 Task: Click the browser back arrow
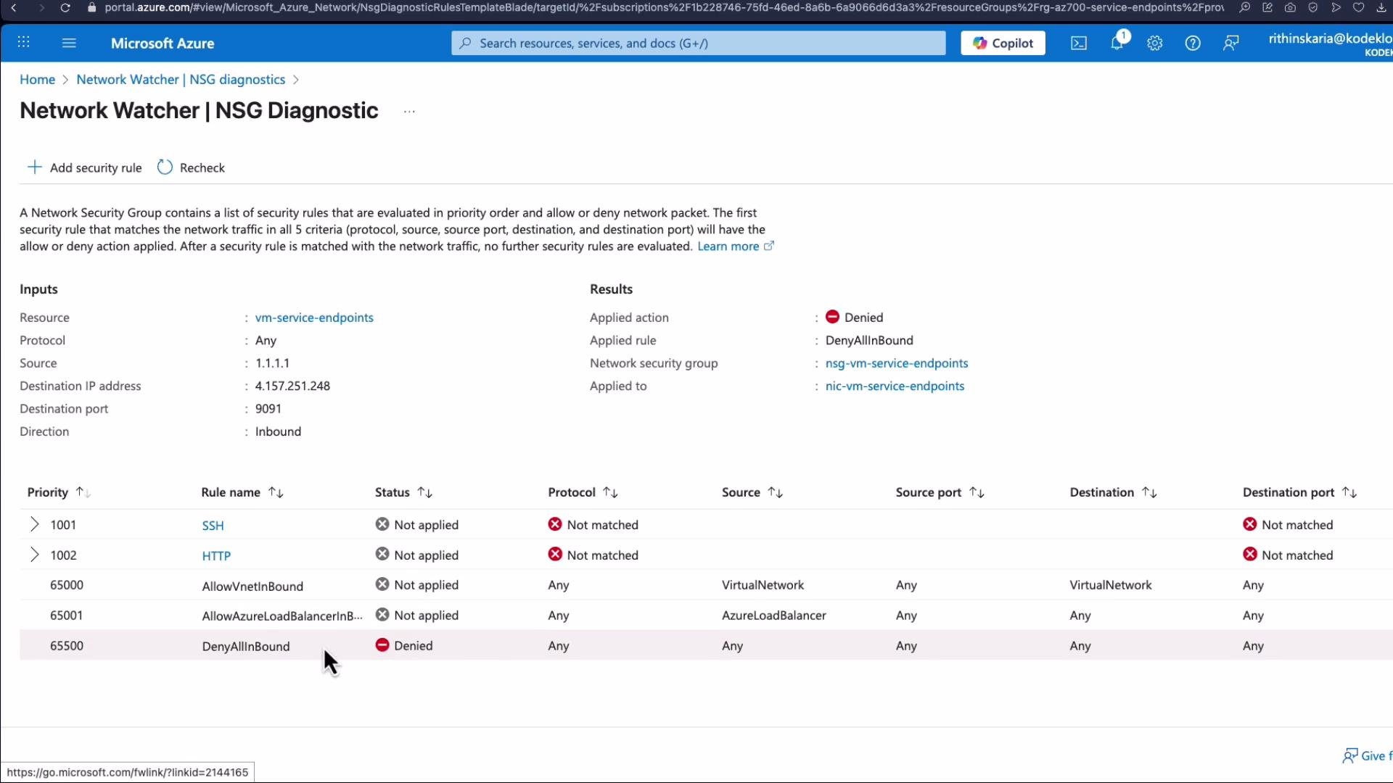[14, 8]
